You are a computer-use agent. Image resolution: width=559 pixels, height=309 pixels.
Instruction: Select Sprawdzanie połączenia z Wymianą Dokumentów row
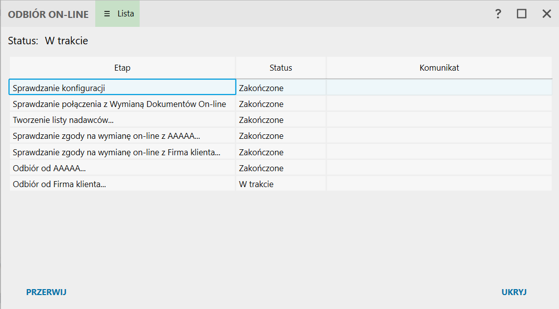(x=119, y=104)
